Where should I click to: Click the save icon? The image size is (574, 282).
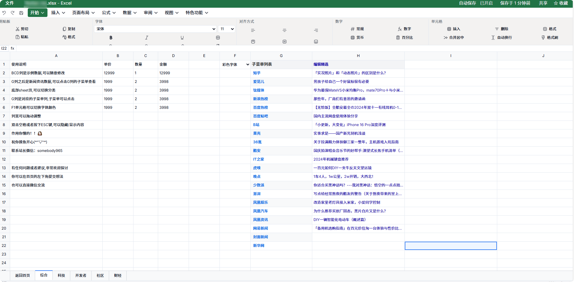coord(21,13)
